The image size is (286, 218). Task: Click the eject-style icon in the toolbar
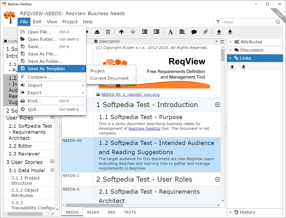[97, 32]
